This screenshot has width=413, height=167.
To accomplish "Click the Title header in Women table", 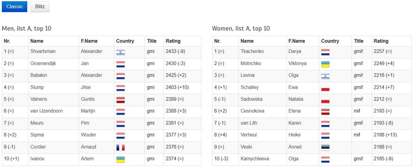I will click(359, 41).
